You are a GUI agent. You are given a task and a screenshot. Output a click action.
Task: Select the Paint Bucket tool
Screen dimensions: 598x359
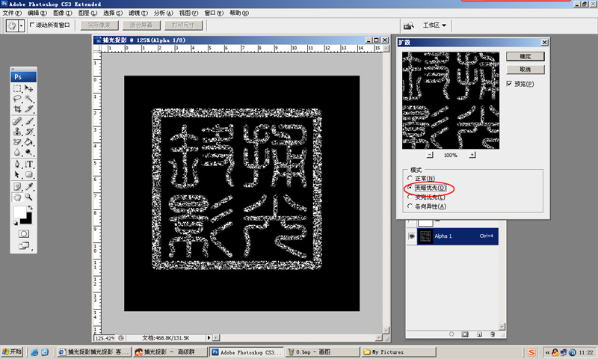click(30, 141)
